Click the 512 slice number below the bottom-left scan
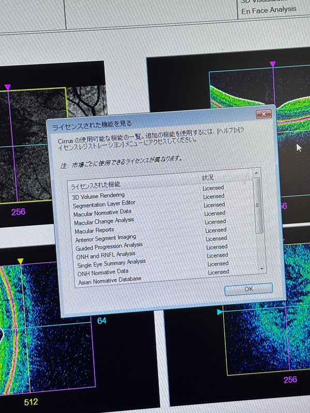Viewport: 310px width, 413px height. pyautogui.click(x=31, y=402)
